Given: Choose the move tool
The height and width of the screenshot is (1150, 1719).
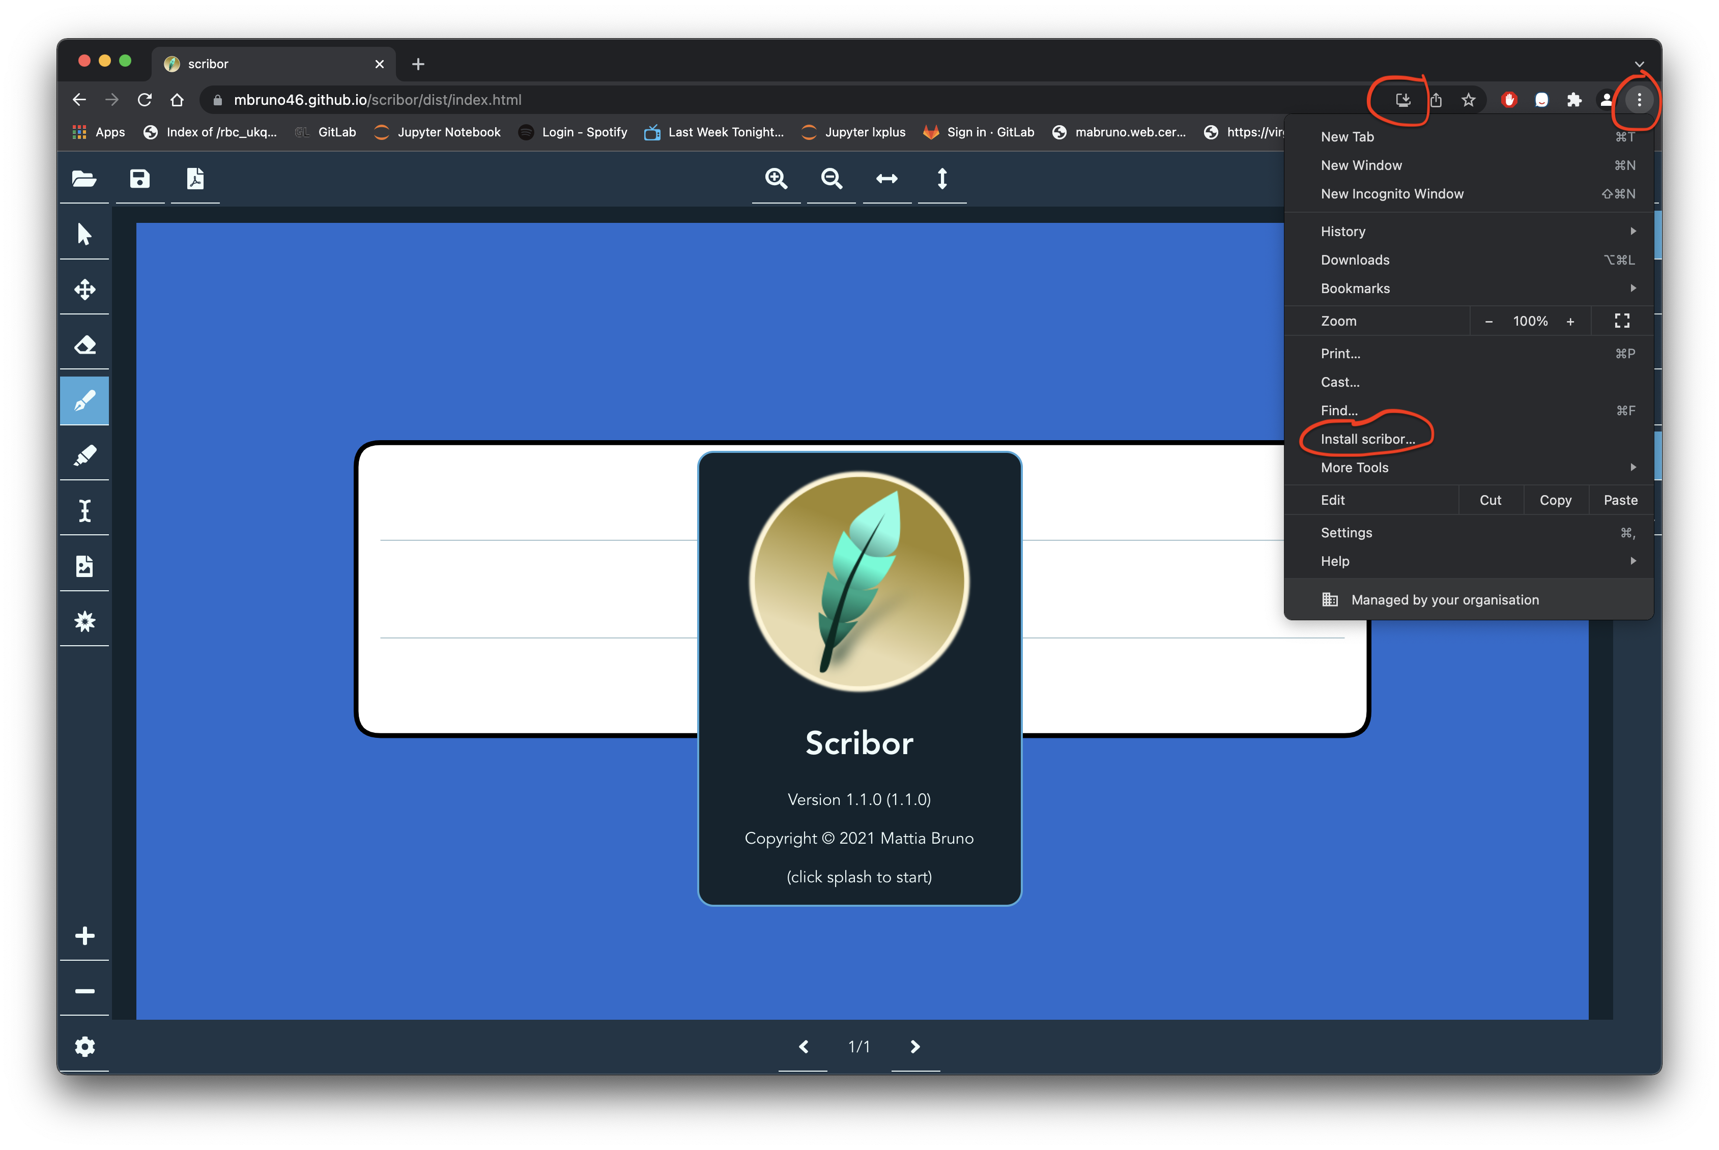Looking at the screenshot, I should (x=84, y=289).
